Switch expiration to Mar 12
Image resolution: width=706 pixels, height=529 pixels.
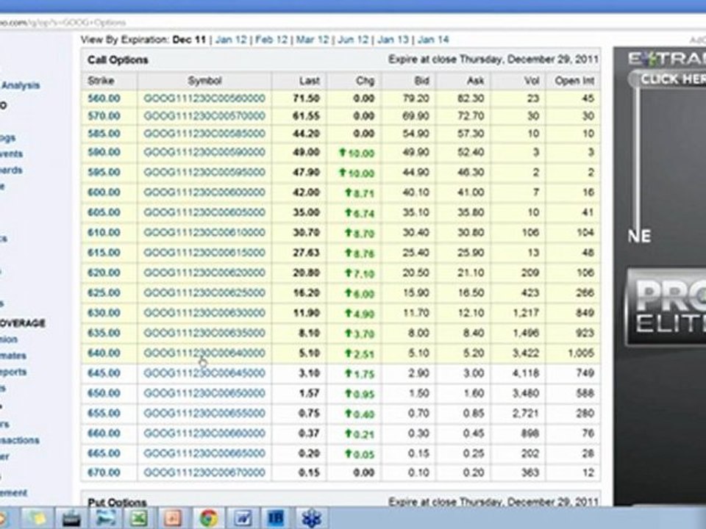click(x=312, y=40)
